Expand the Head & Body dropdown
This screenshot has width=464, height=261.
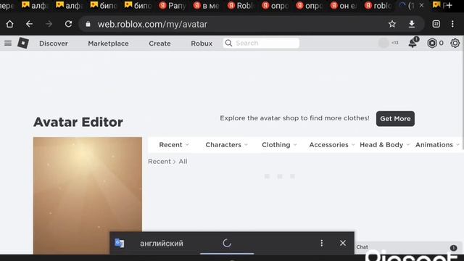click(x=384, y=145)
